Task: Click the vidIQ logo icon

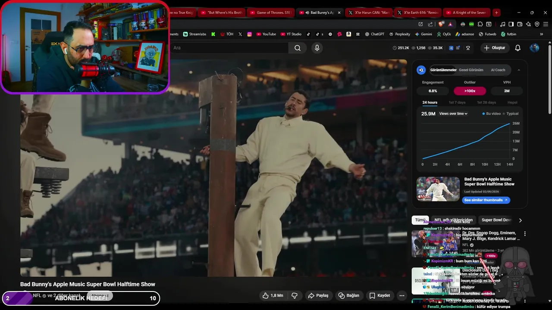Action: (x=421, y=70)
